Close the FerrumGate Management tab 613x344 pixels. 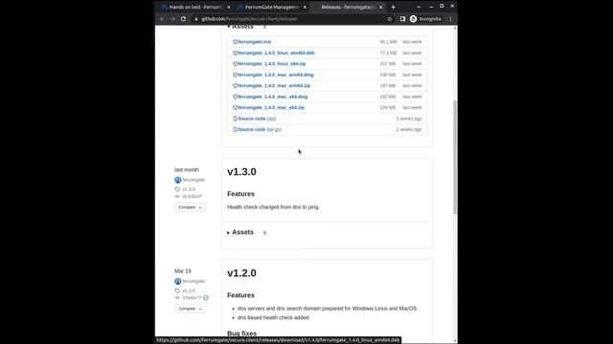click(305, 7)
